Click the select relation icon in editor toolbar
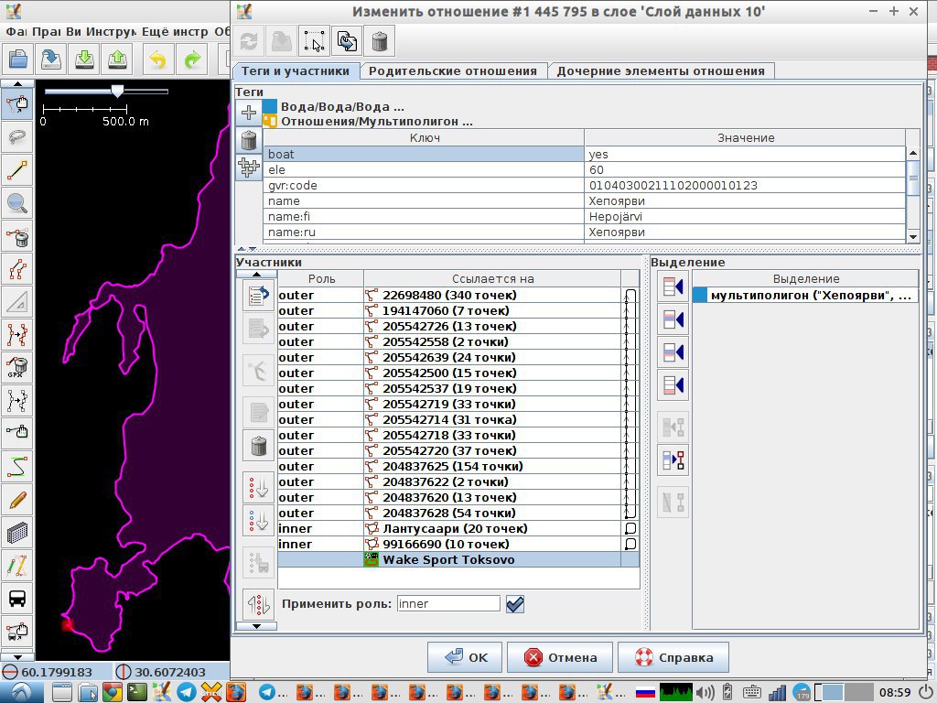Image resolution: width=937 pixels, height=703 pixels. tap(315, 41)
